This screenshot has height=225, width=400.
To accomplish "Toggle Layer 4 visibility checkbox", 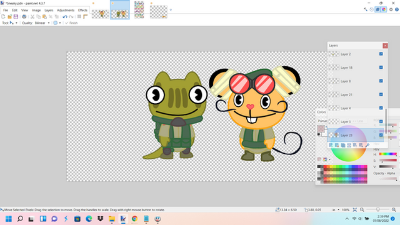I will (x=381, y=108).
